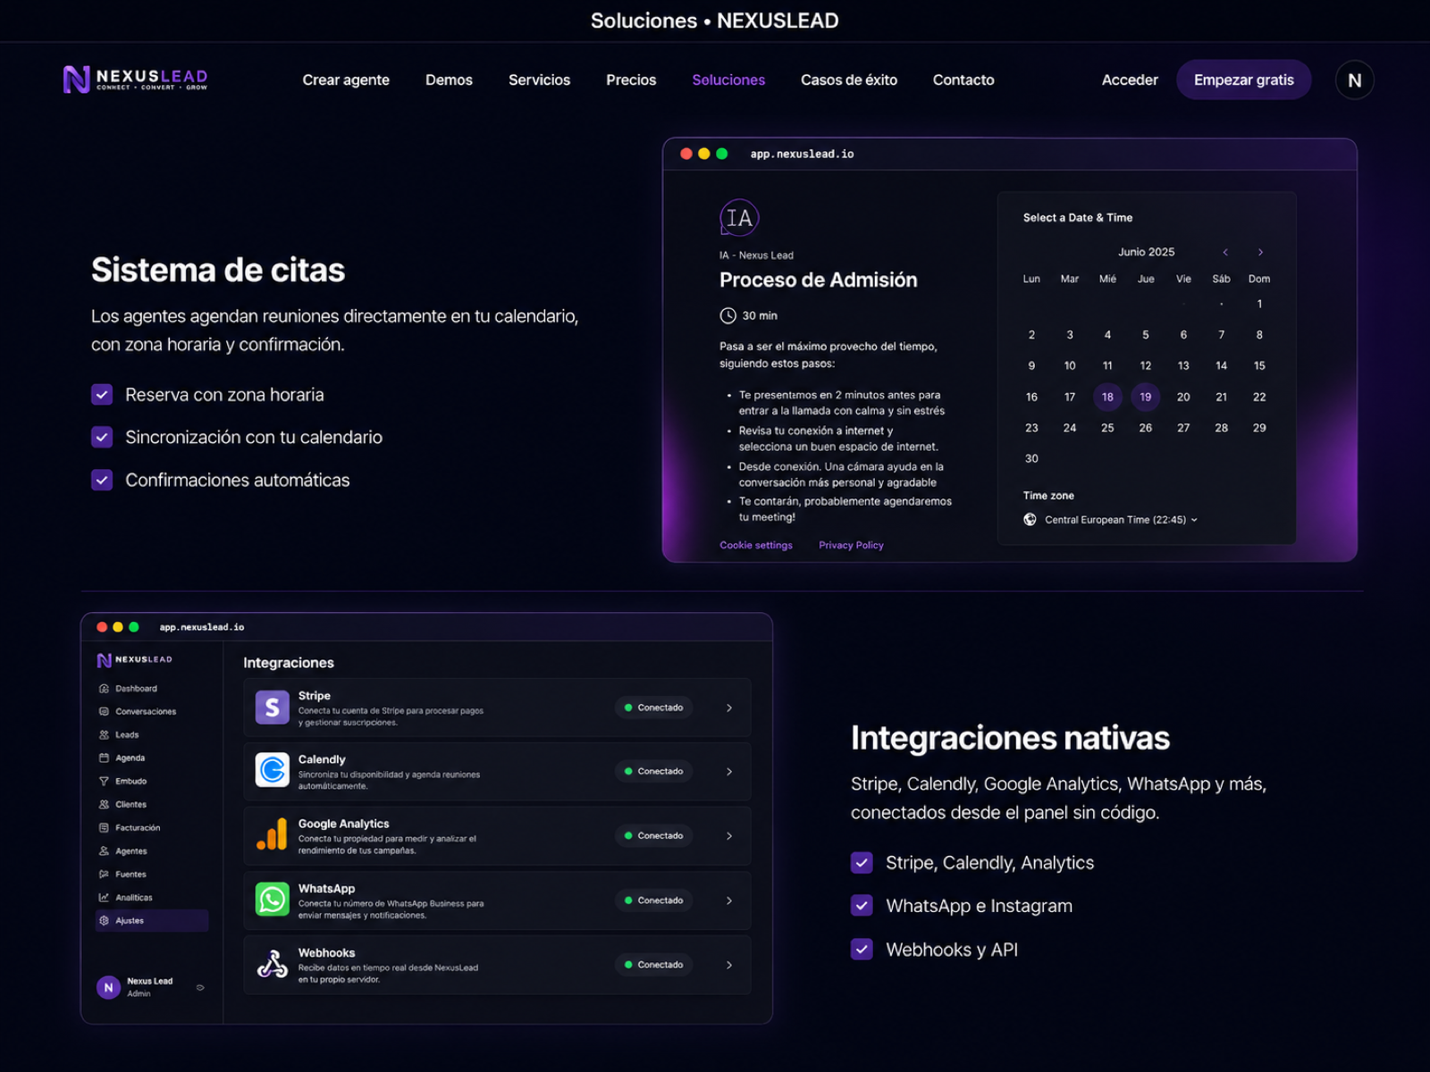
Task: Click the small NexusLead logo in app sidebar
Action: [x=134, y=660]
